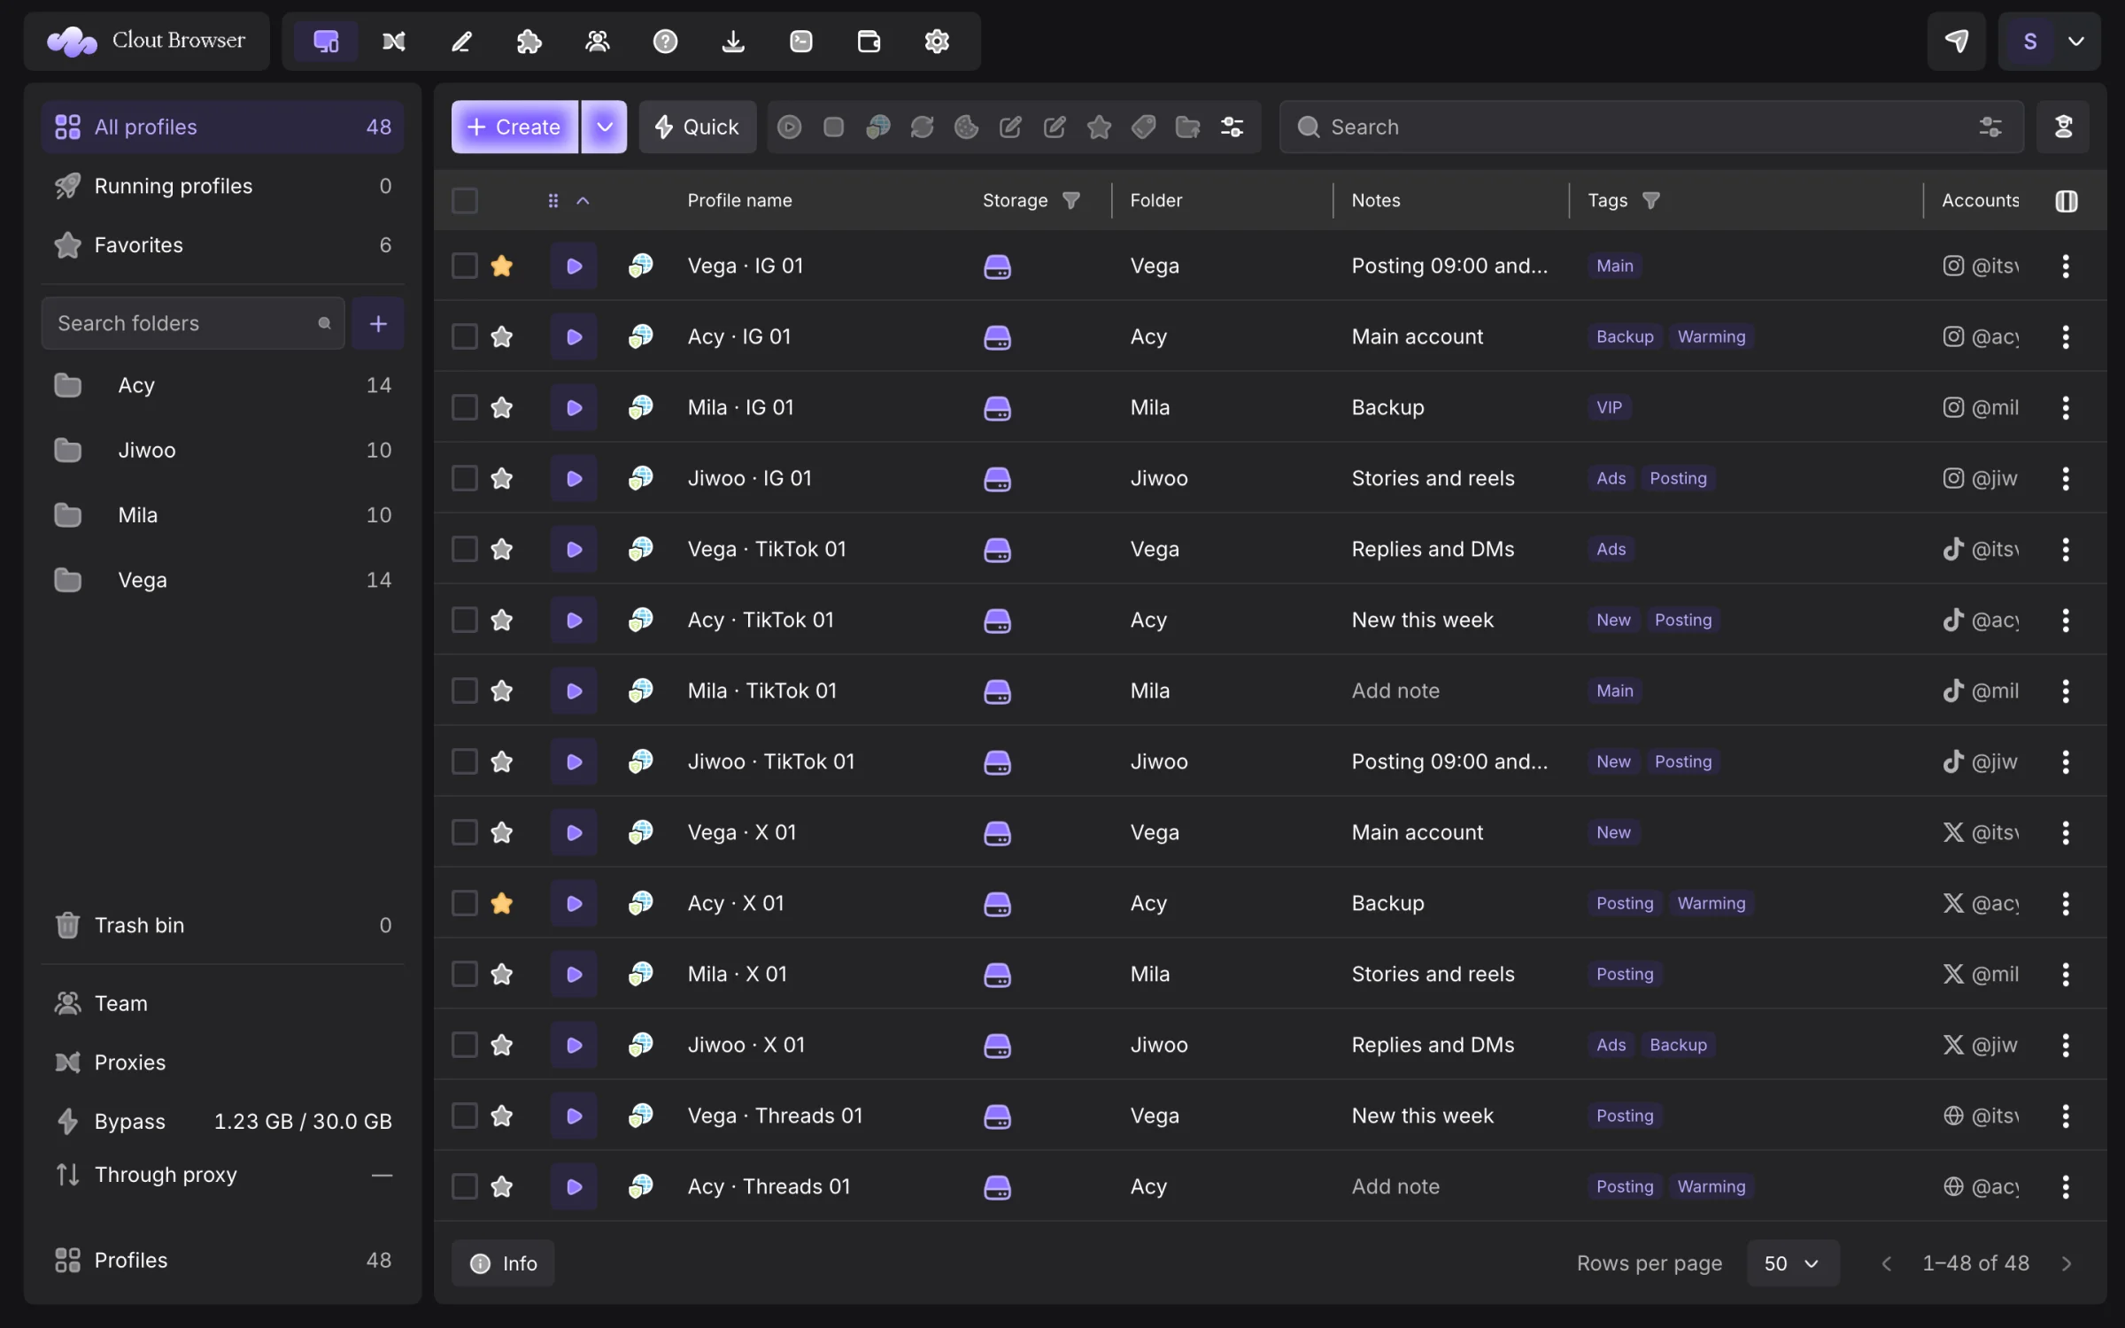2125x1328 pixels.
Task: Open column layout settings icon in header
Action: (2066, 201)
